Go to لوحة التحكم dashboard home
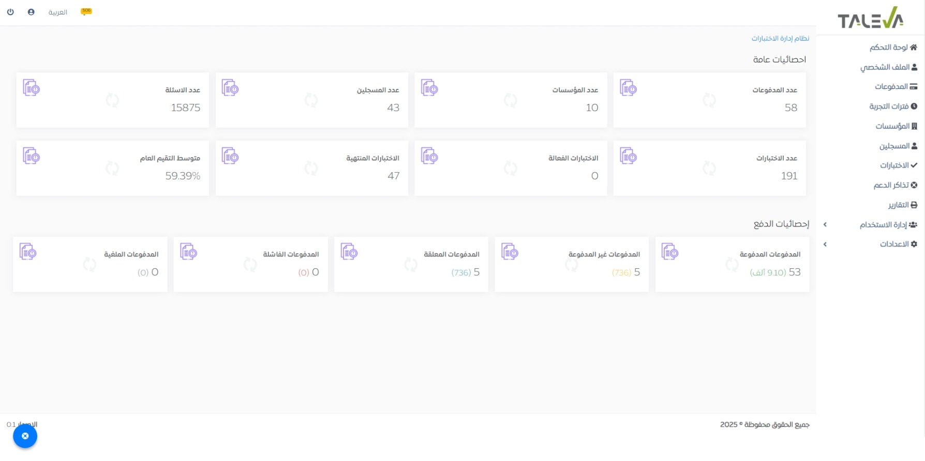The image size is (925, 461). (x=893, y=48)
